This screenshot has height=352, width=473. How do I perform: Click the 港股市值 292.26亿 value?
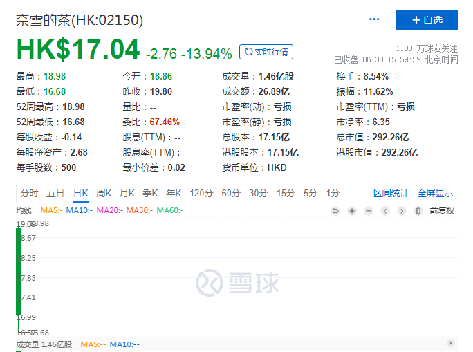coord(400,152)
